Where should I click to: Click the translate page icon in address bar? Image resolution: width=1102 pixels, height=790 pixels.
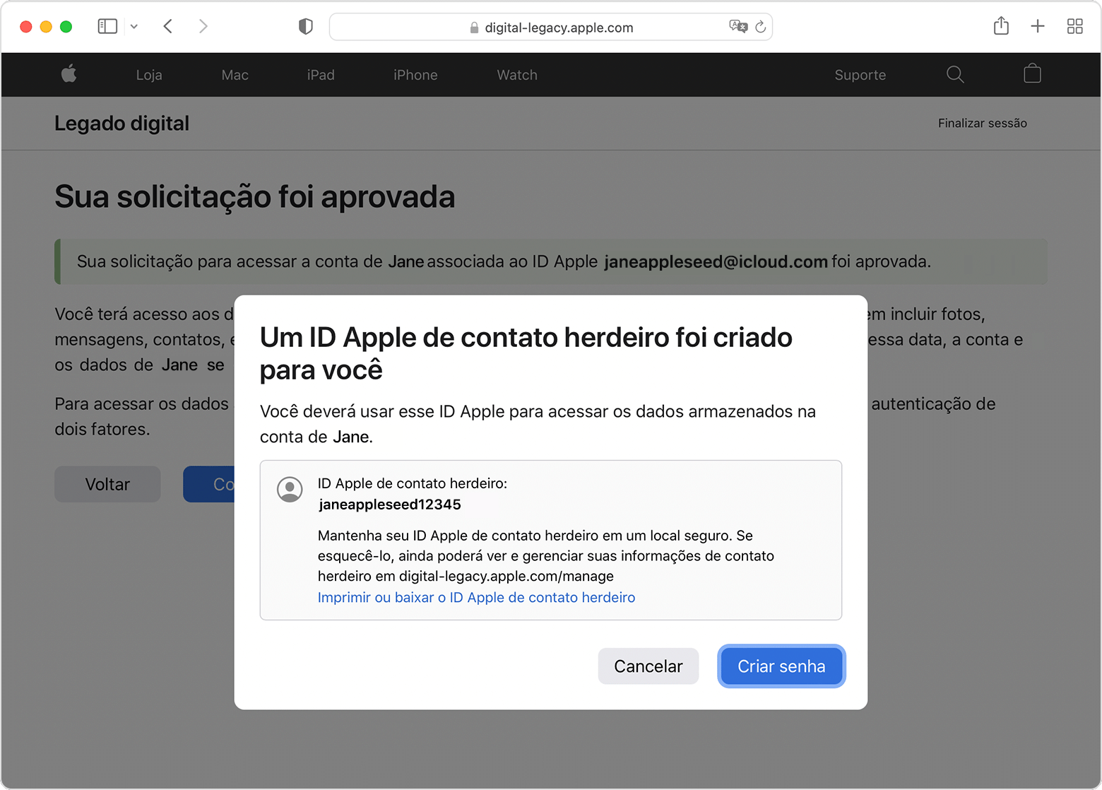(x=738, y=27)
